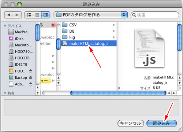Select the IDE1TB drive in sidebar
Image resolution: width=183 pixels, height=132 pixels.
pos(18,65)
